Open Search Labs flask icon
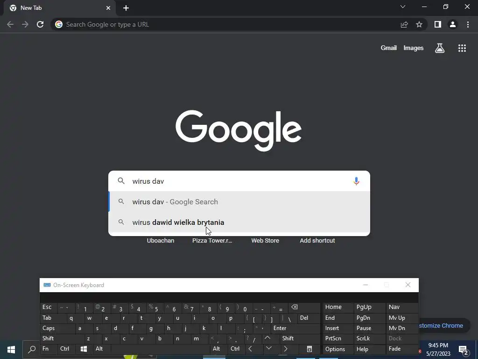Viewport: 478px width, 359px height. 440,48
